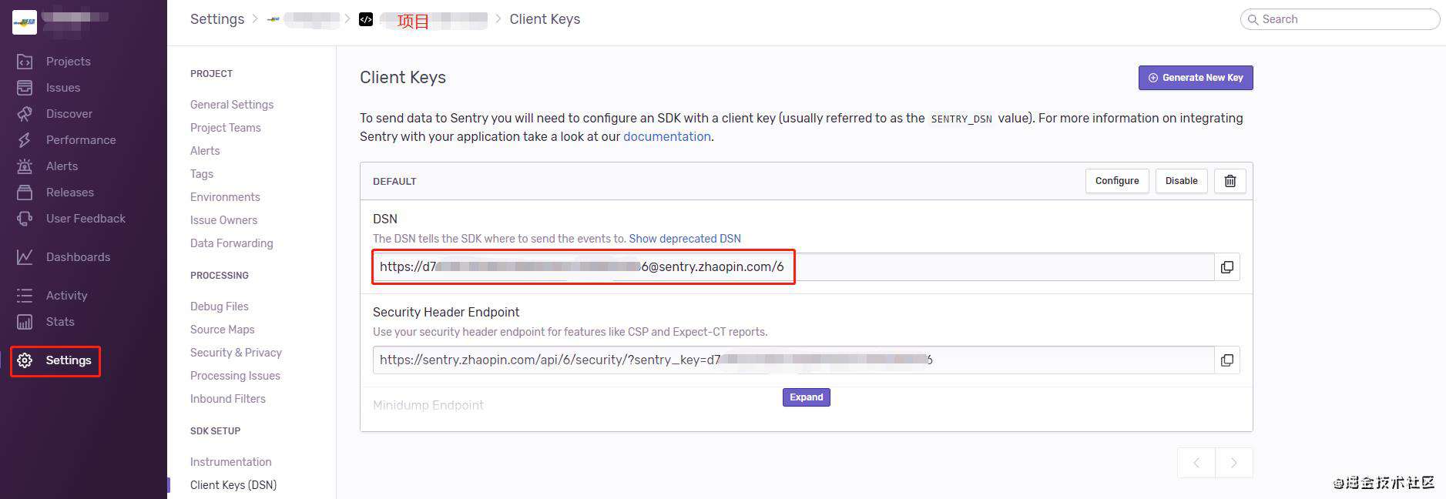Go to previous page of keys
The width and height of the screenshot is (1446, 499).
(1196, 463)
